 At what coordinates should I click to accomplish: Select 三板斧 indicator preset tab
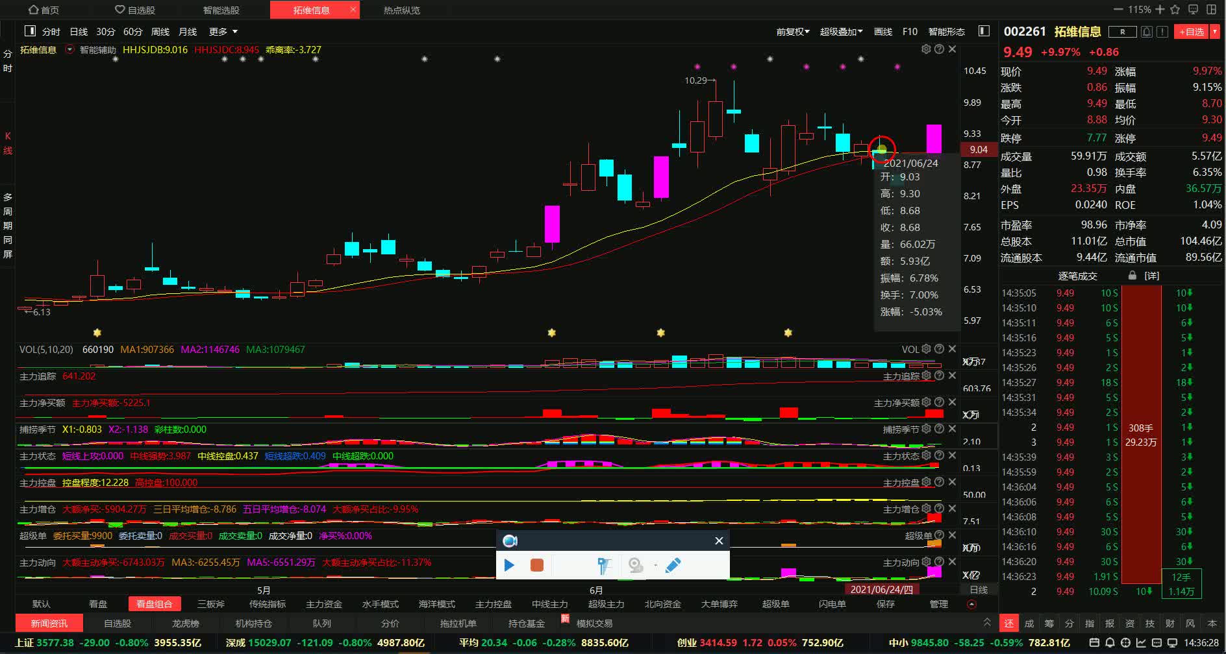211,604
